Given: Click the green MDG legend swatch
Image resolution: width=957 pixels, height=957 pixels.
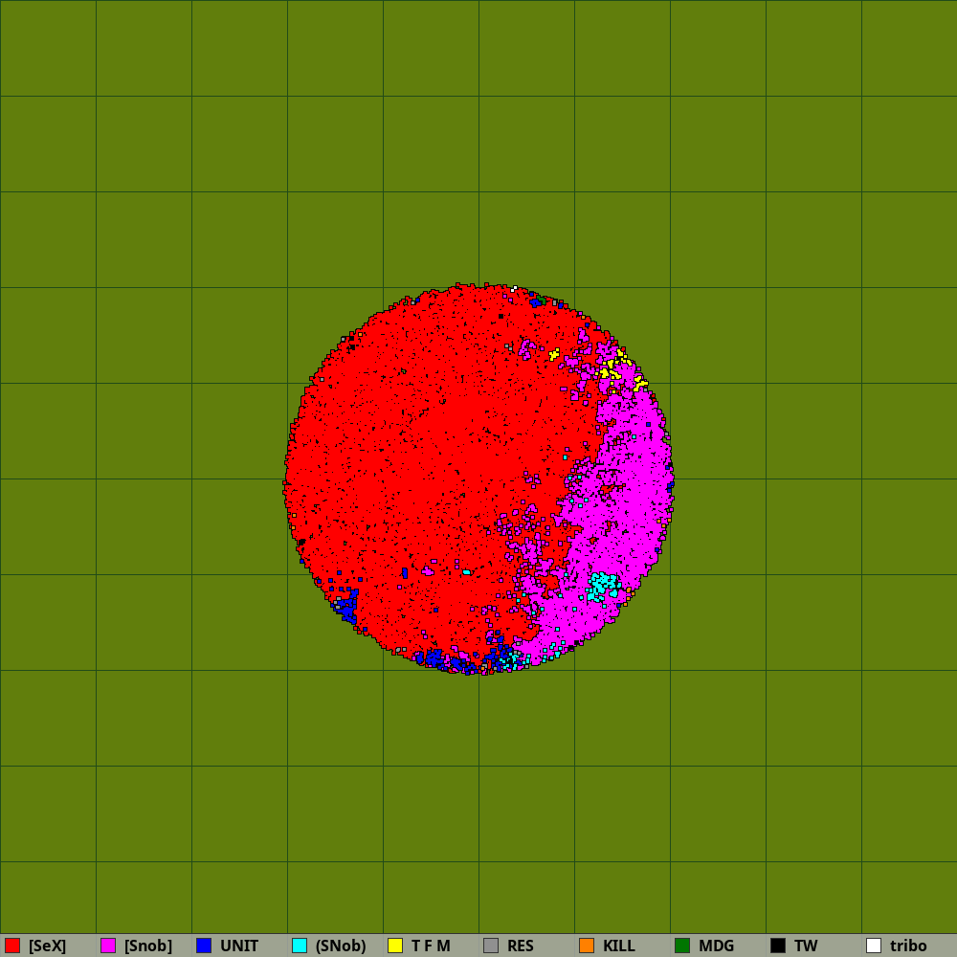Looking at the screenshot, I should [682, 946].
